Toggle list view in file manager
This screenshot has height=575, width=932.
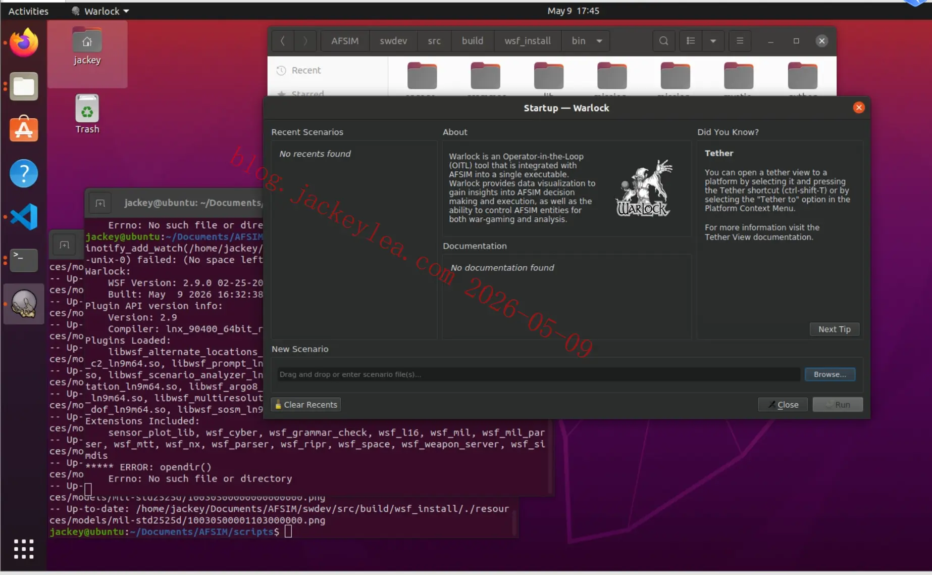[691, 41]
